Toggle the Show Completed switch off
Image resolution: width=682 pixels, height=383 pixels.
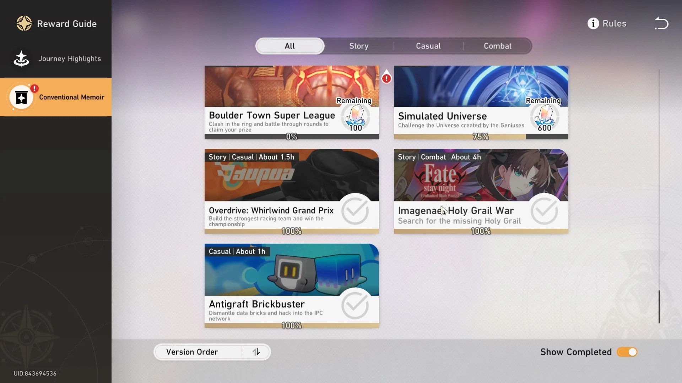627,352
